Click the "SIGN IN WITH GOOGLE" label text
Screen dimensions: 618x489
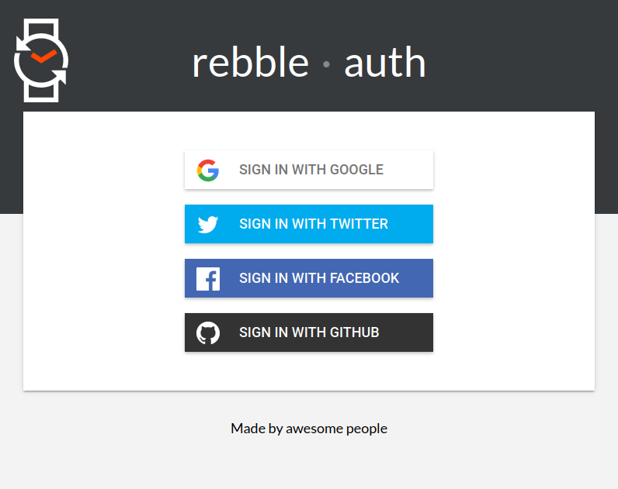coord(311,170)
